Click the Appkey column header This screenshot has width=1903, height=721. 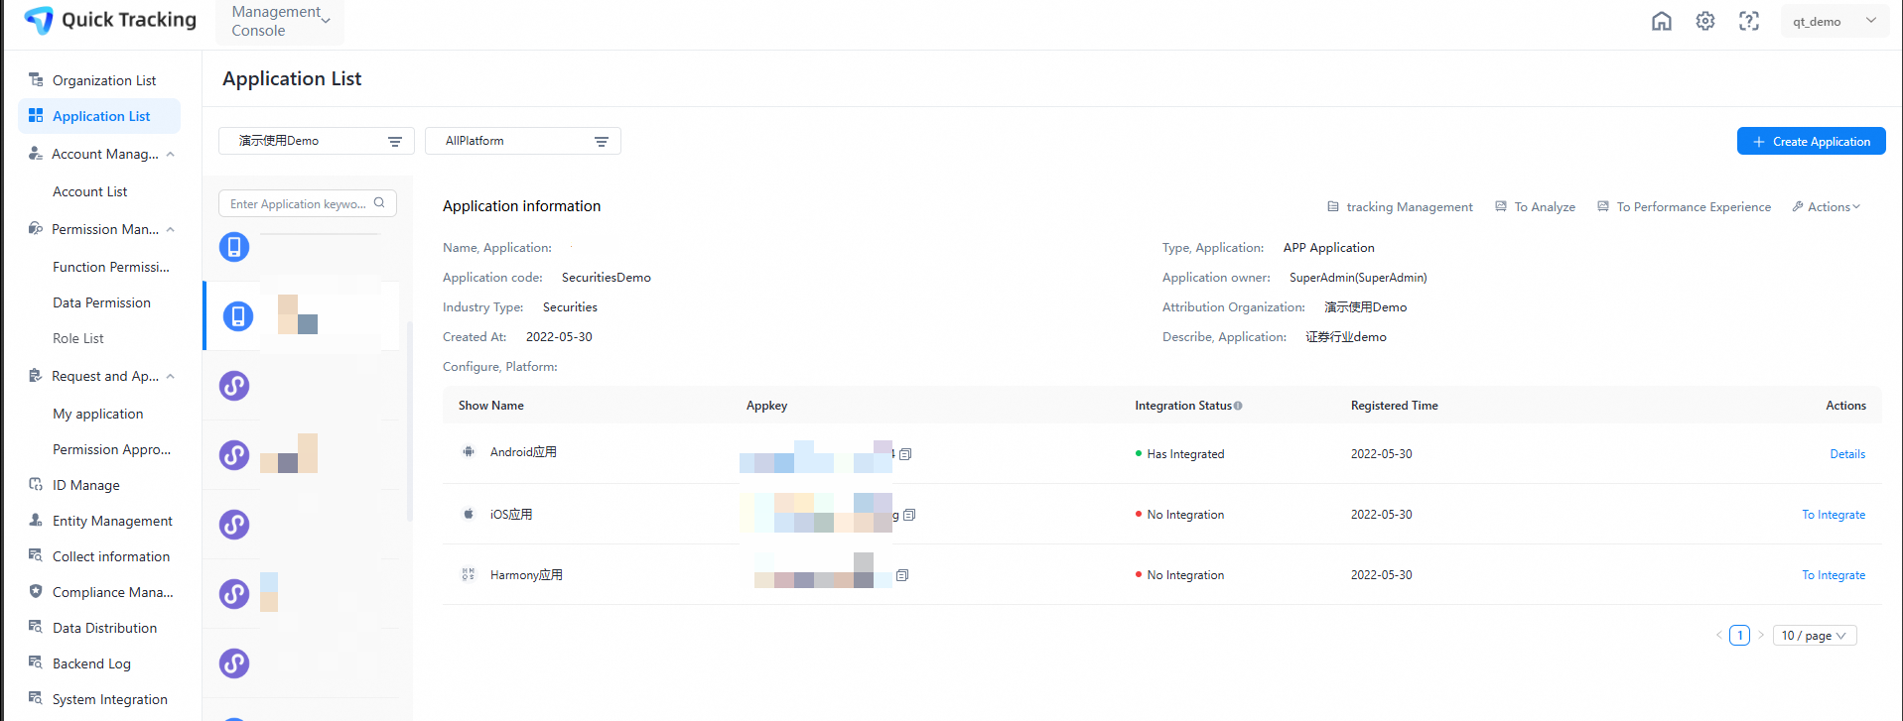[x=766, y=406]
